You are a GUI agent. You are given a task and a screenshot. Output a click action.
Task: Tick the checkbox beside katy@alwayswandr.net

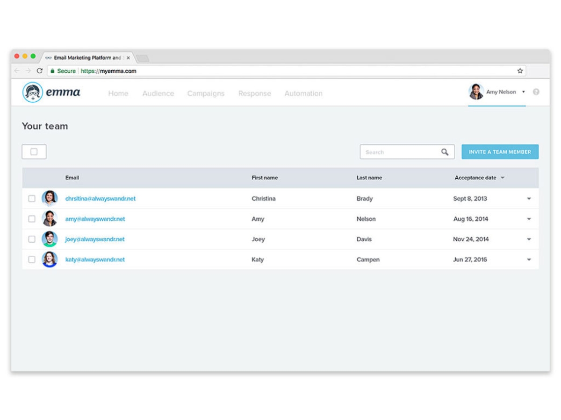pos(32,259)
